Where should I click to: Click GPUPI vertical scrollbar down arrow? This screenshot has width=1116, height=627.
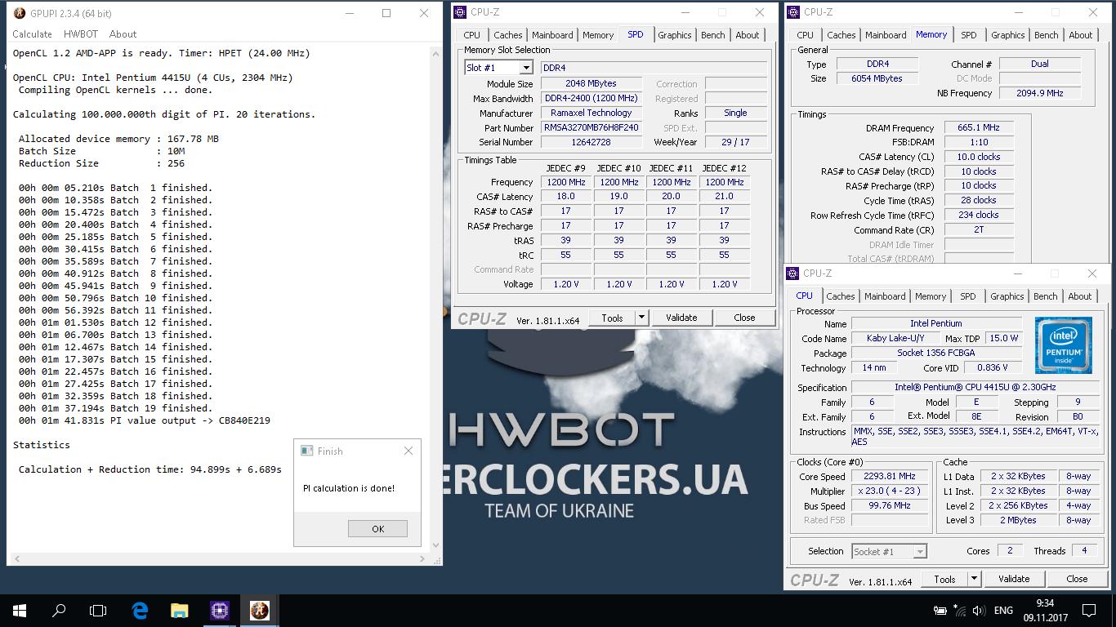pos(435,545)
